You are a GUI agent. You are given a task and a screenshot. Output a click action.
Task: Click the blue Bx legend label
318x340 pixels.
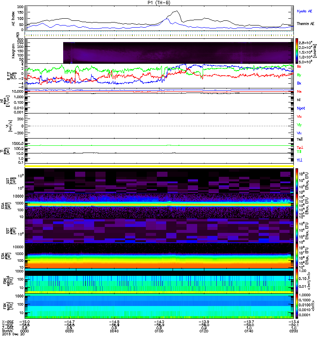point(299,83)
